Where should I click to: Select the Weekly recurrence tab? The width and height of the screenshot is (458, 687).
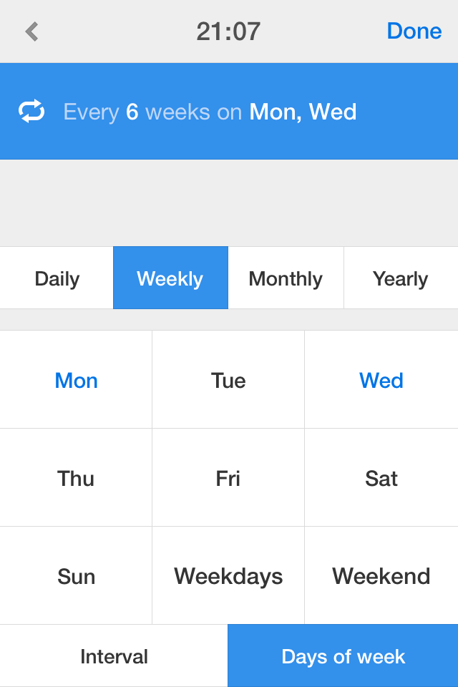pos(170,278)
